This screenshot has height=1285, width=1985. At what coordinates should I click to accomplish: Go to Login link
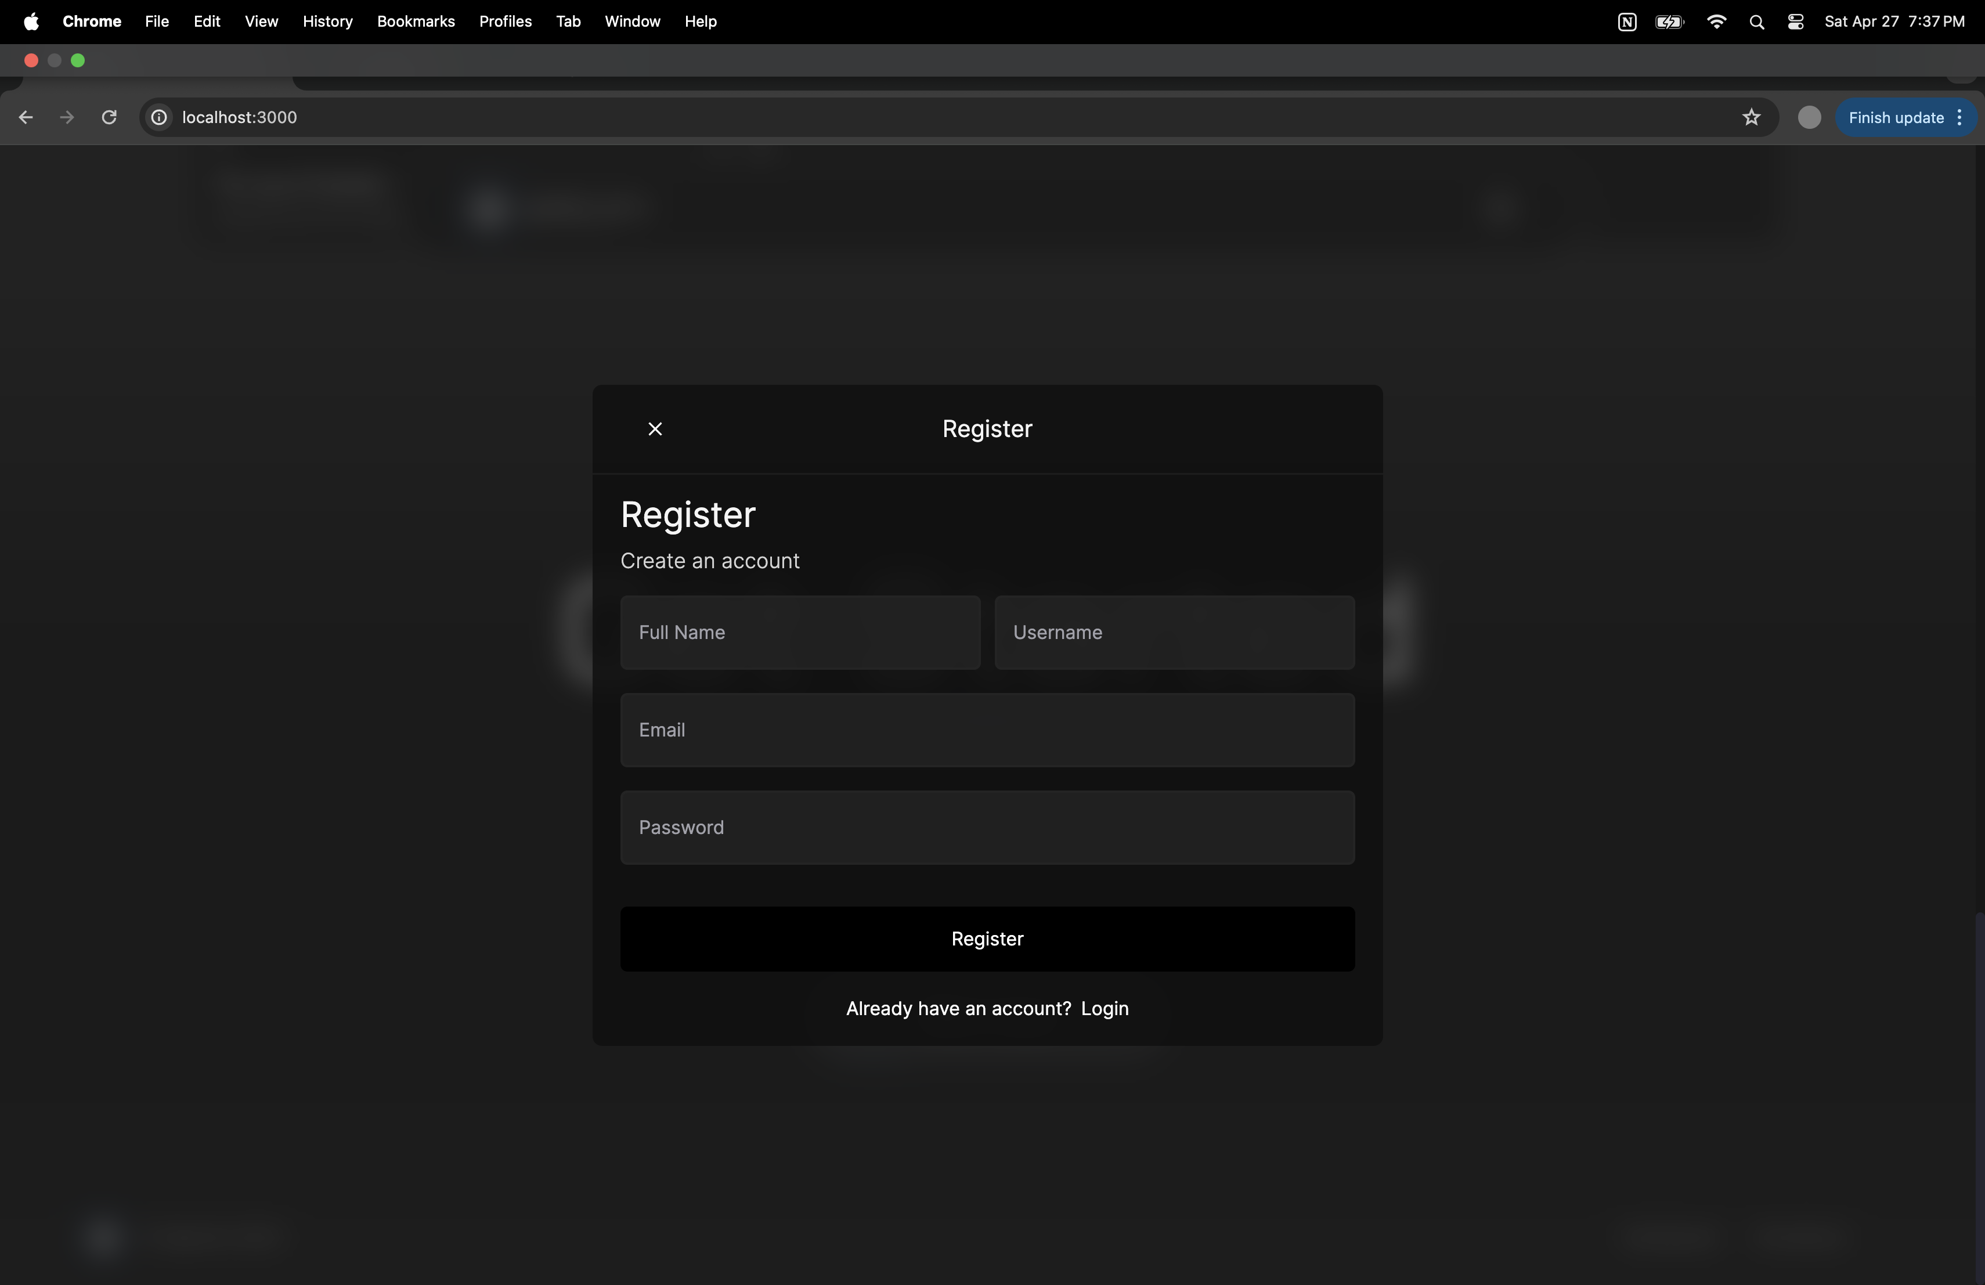pyautogui.click(x=1105, y=1008)
